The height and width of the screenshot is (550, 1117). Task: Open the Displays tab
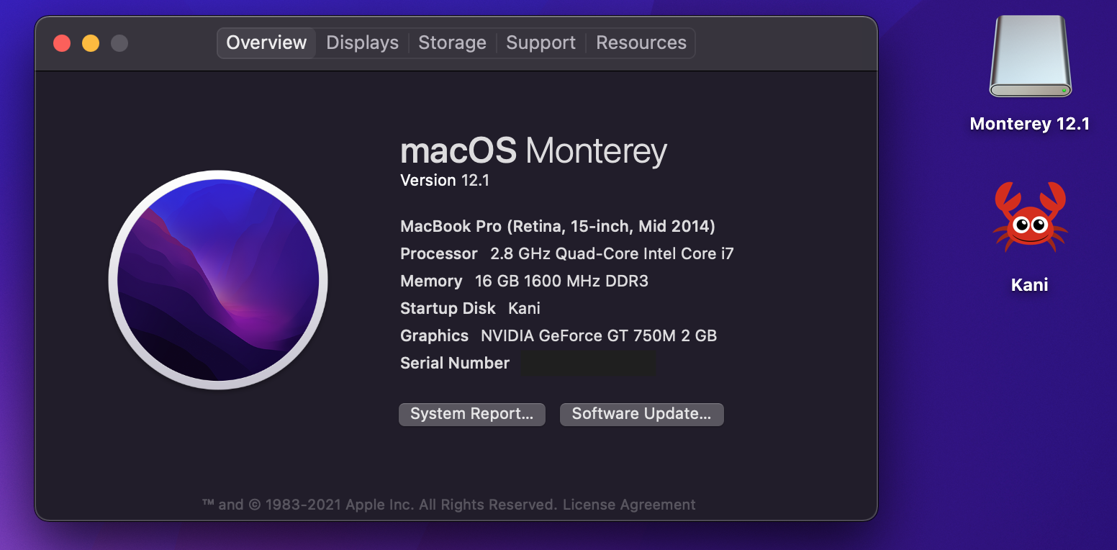(x=362, y=43)
